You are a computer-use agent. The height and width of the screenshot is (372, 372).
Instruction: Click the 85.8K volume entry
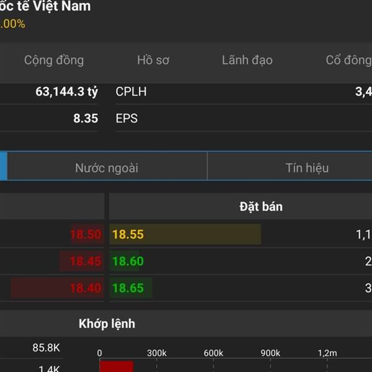click(x=46, y=348)
